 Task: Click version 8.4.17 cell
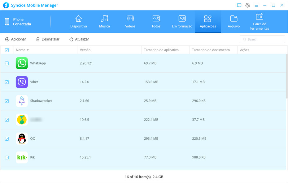point(84,138)
